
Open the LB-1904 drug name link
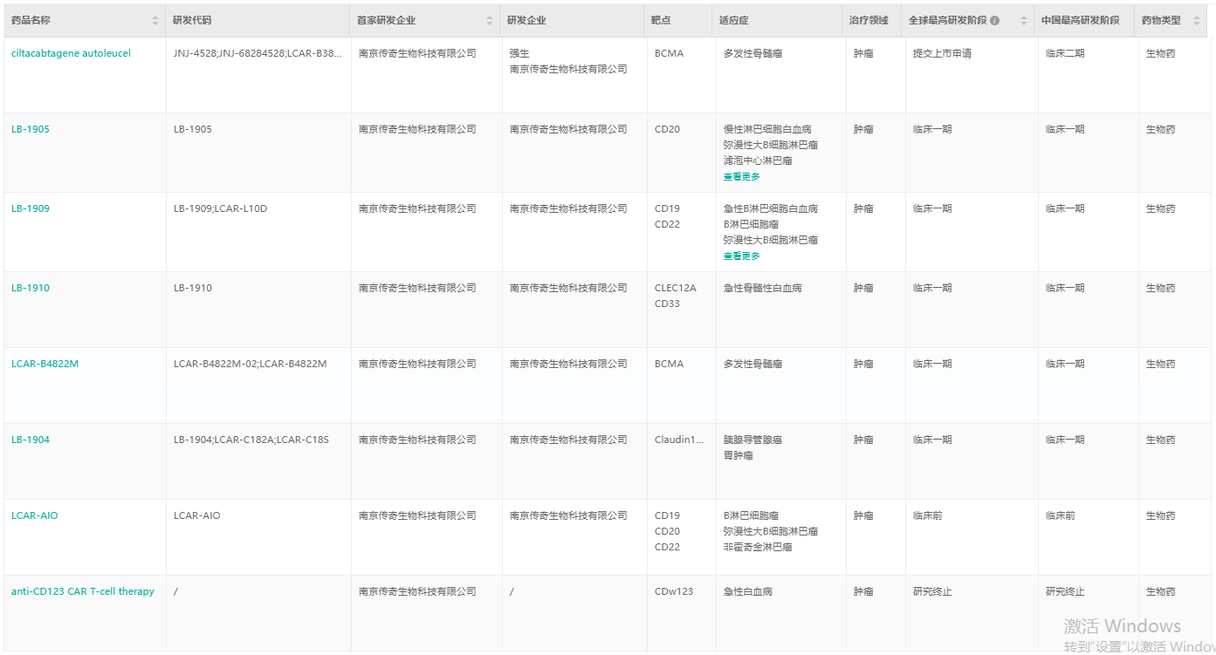pyautogui.click(x=31, y=440)
